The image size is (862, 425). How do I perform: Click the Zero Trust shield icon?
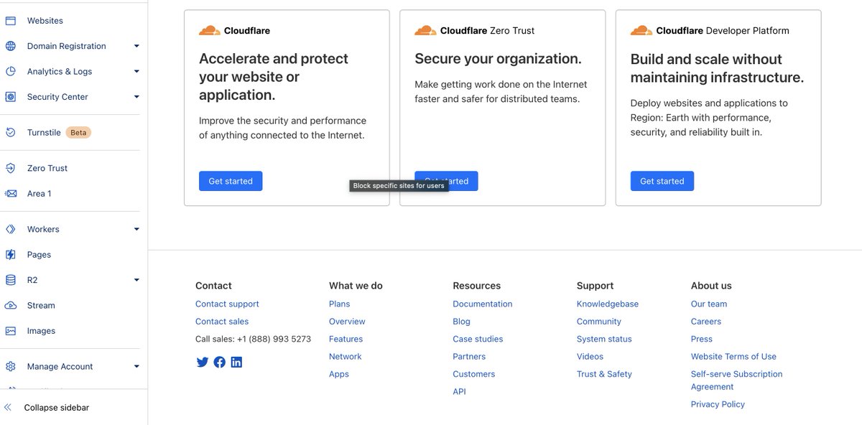(x=11, y=168)
